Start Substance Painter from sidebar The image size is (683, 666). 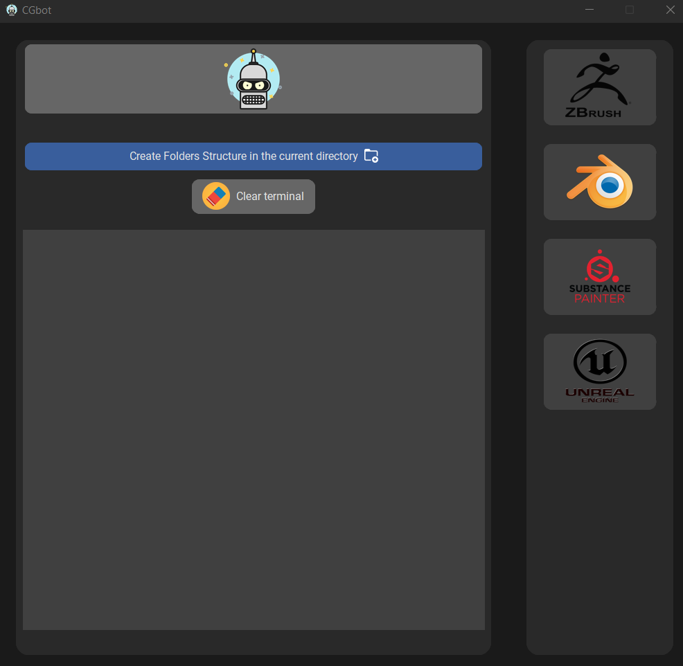point(599,277)
